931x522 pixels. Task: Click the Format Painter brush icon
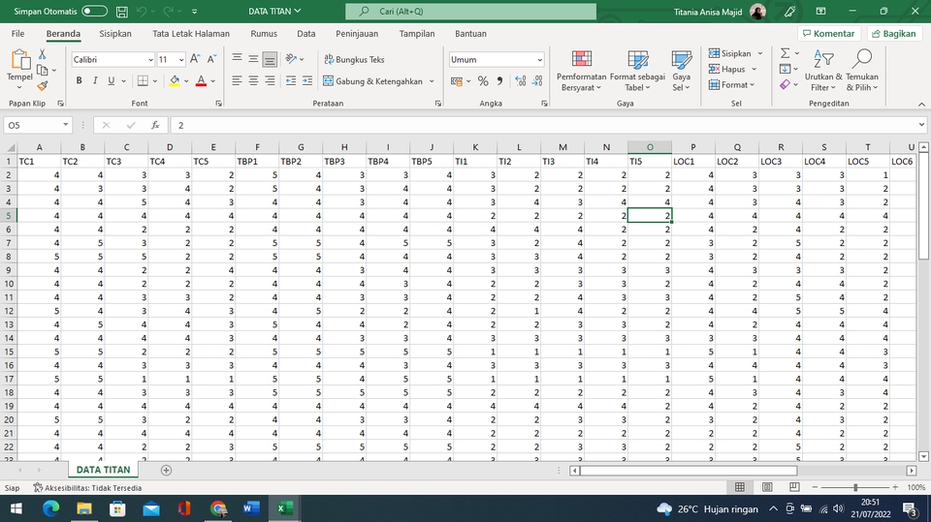tap(42, 86)
